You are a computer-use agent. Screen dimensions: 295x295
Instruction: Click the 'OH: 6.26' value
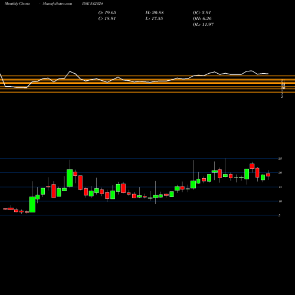(202, 19)
